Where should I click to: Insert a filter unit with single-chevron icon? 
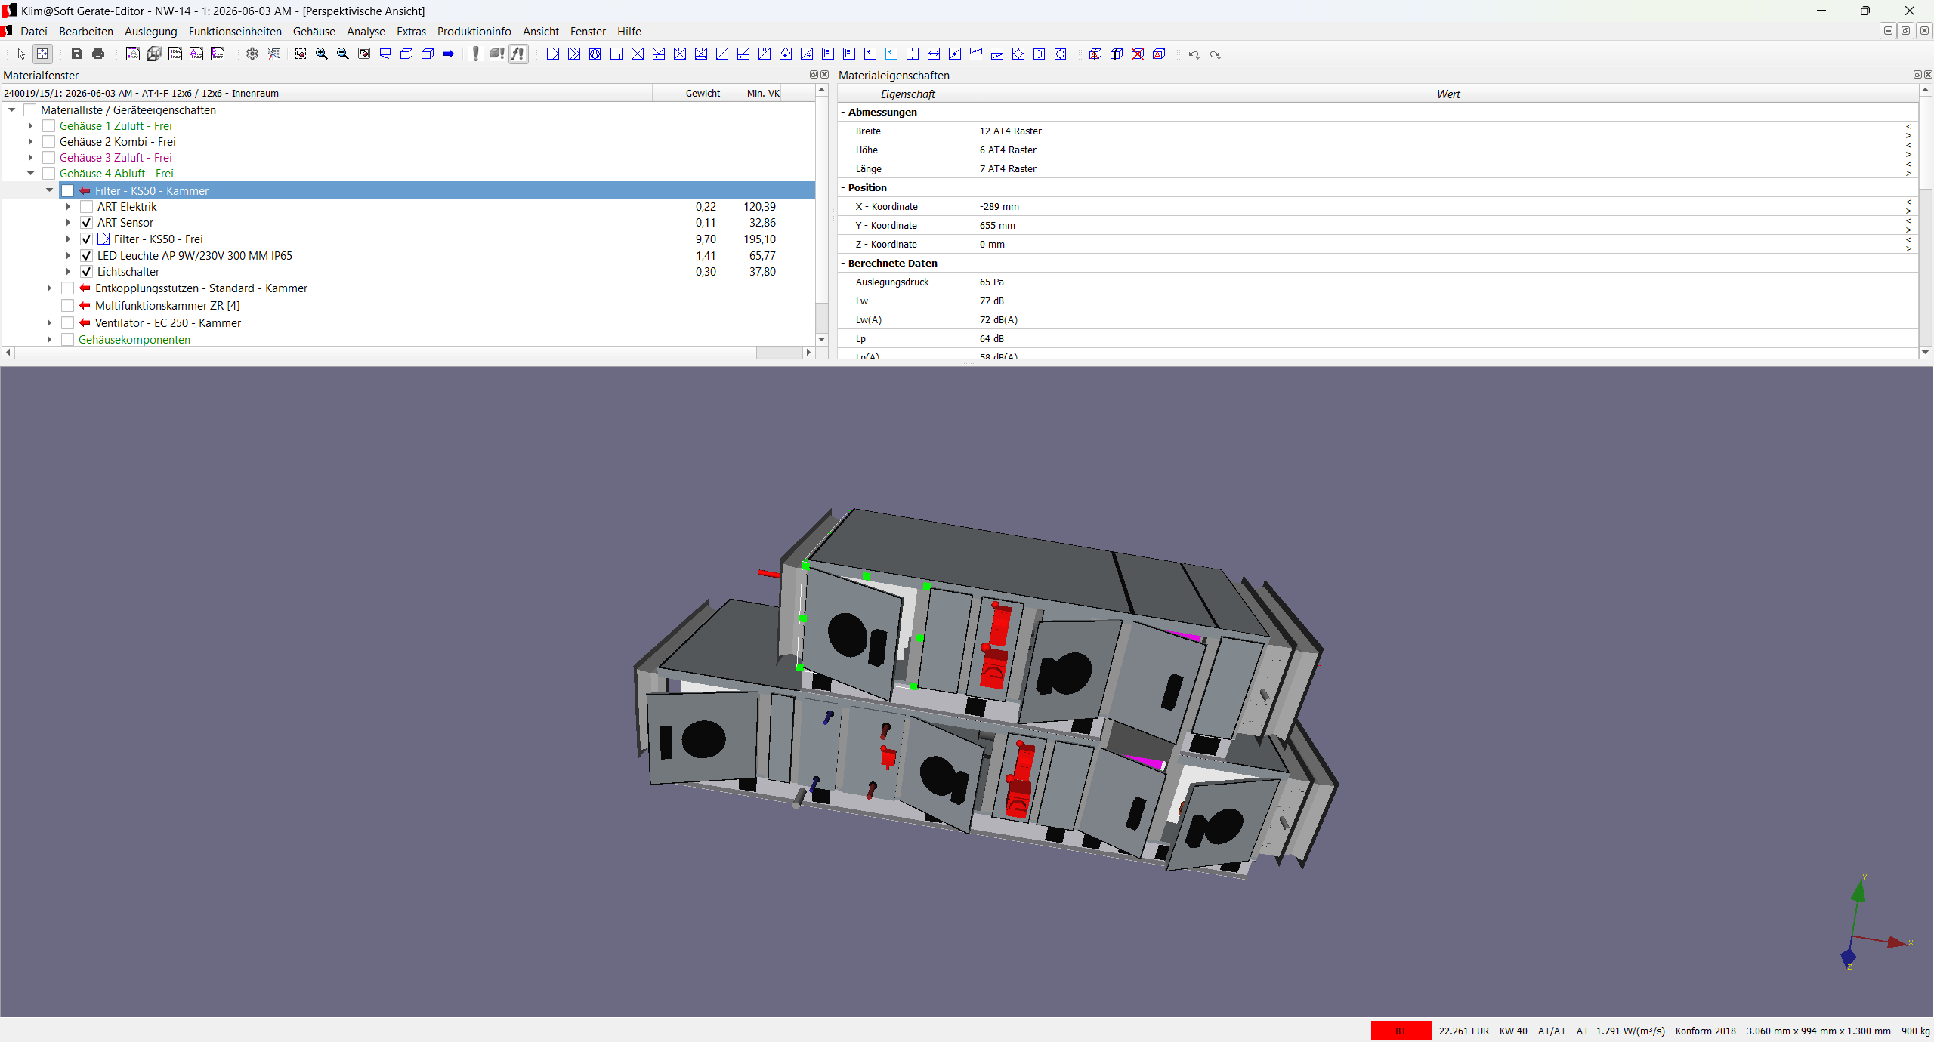pyautogui.click(x=553, y=54)
